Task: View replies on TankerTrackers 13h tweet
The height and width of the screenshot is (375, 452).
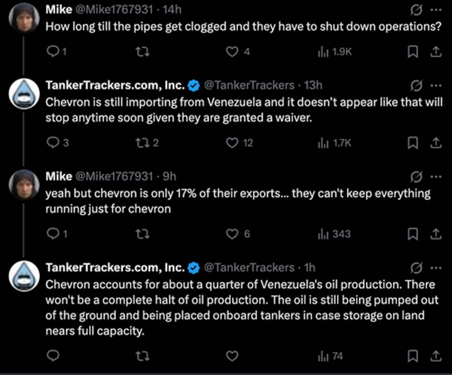Action: pyautogui.click(x=53, y=143)
